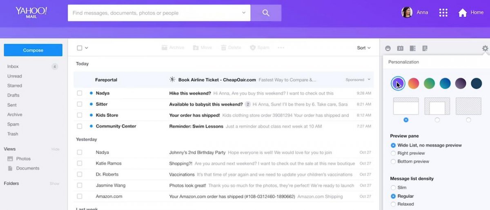Open the settings gear icon
490x210 pixels.
pyautogui.click(x=485, y=48)
